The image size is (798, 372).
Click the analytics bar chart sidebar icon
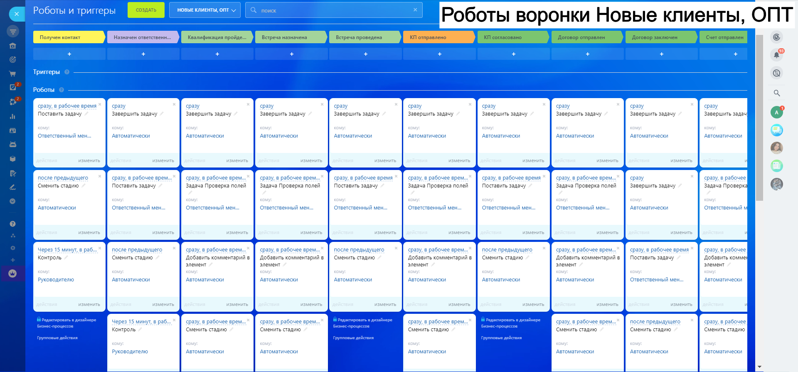12,116
